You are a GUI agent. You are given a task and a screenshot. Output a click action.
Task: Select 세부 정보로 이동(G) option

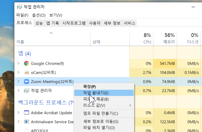pyautogui.click(x=101, y=122)
